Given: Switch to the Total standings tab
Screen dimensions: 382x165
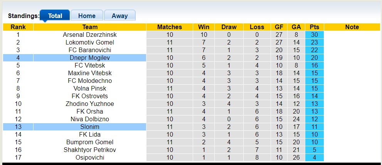Looking at the screenshot, I should [x=55, y=16].
